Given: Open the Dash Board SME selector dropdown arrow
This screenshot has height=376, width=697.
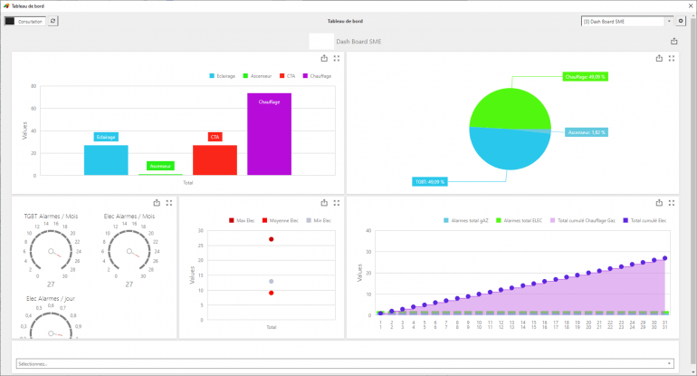Looking at the screenshot, I should [x=669, y=21].
